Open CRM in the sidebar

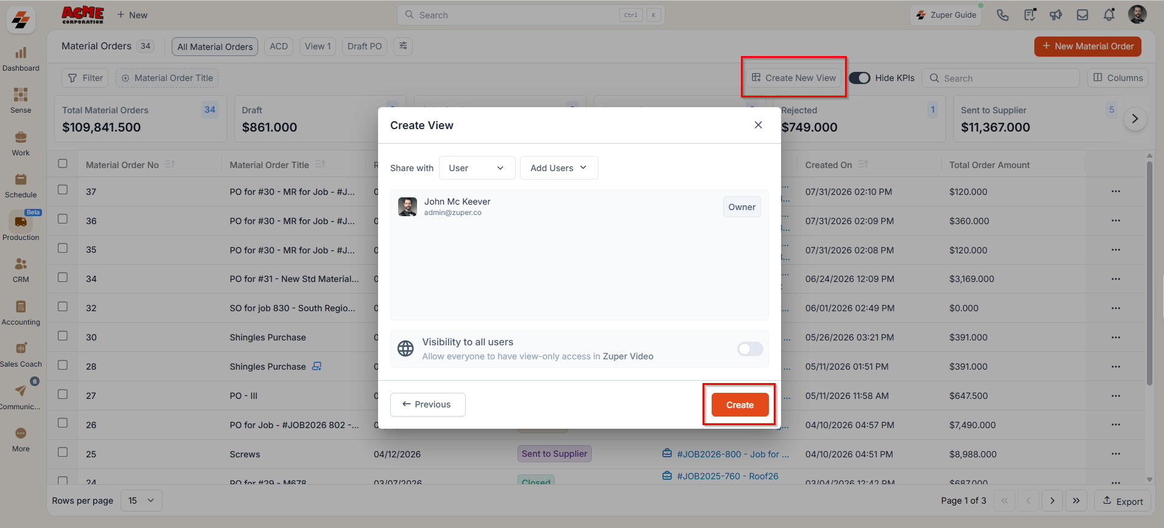pyautogui.click(x=21, y=270)
